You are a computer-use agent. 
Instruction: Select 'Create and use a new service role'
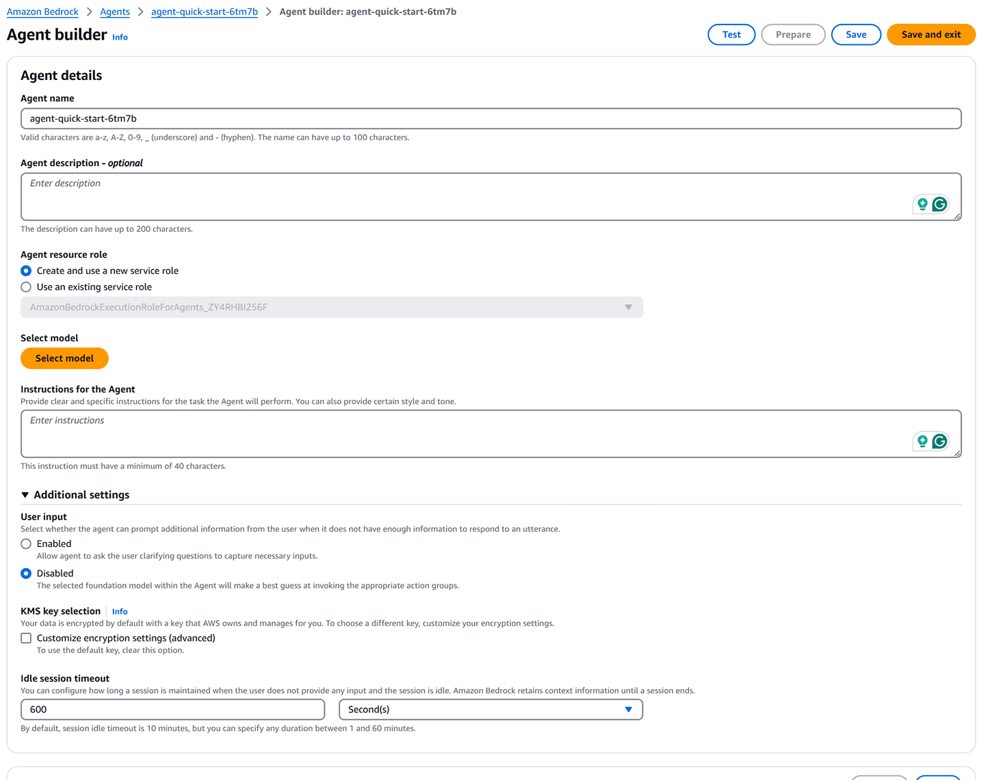pos(26,271)
